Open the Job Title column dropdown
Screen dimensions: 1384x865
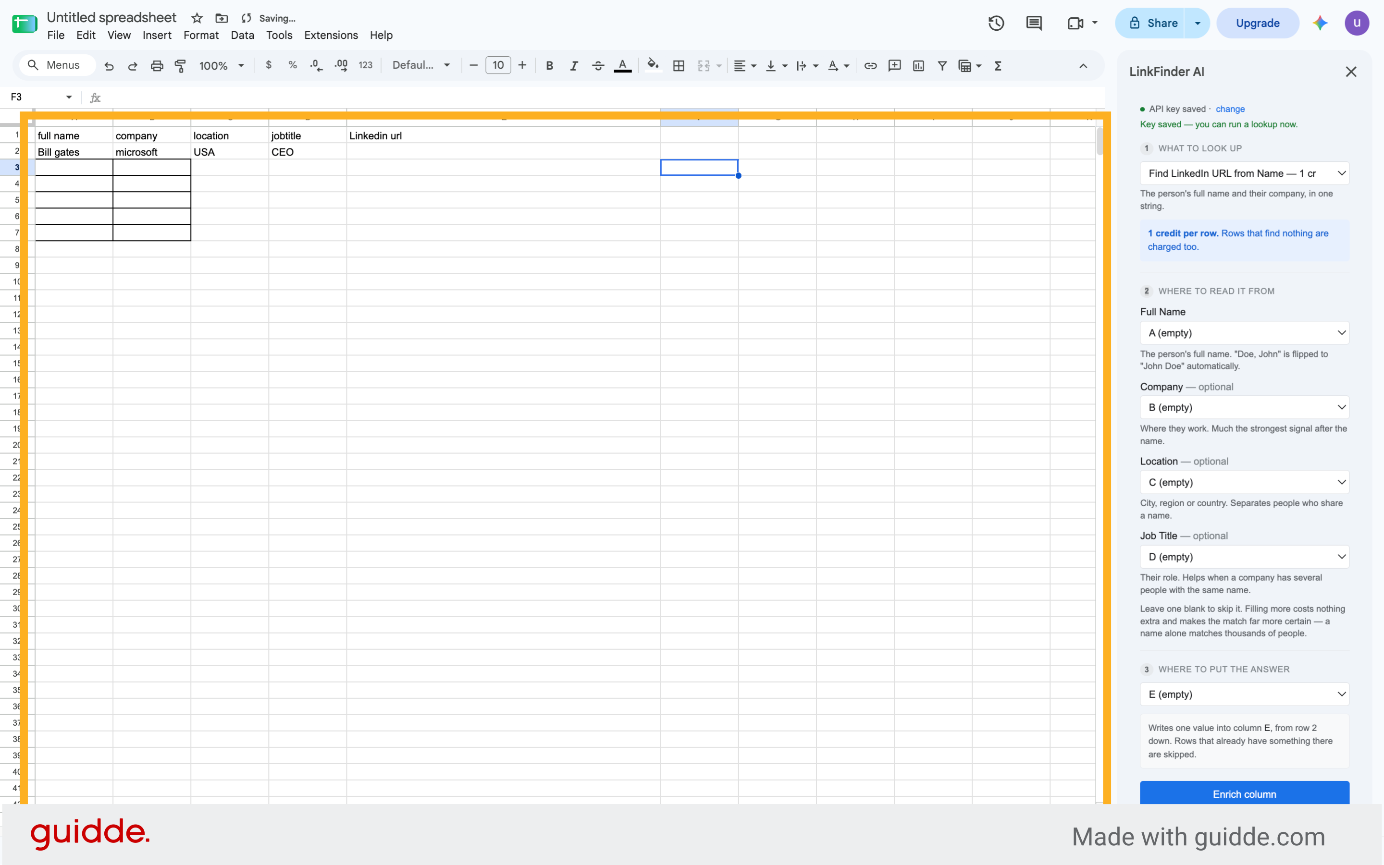(x=1244, y=557)
